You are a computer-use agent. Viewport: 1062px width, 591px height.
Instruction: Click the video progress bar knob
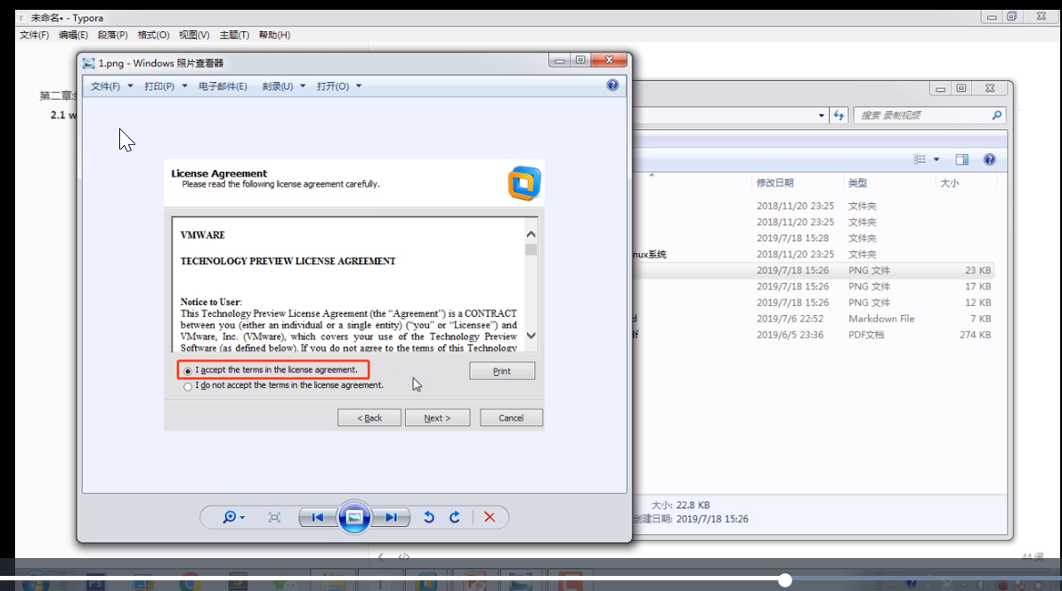[x=785, y=580]
